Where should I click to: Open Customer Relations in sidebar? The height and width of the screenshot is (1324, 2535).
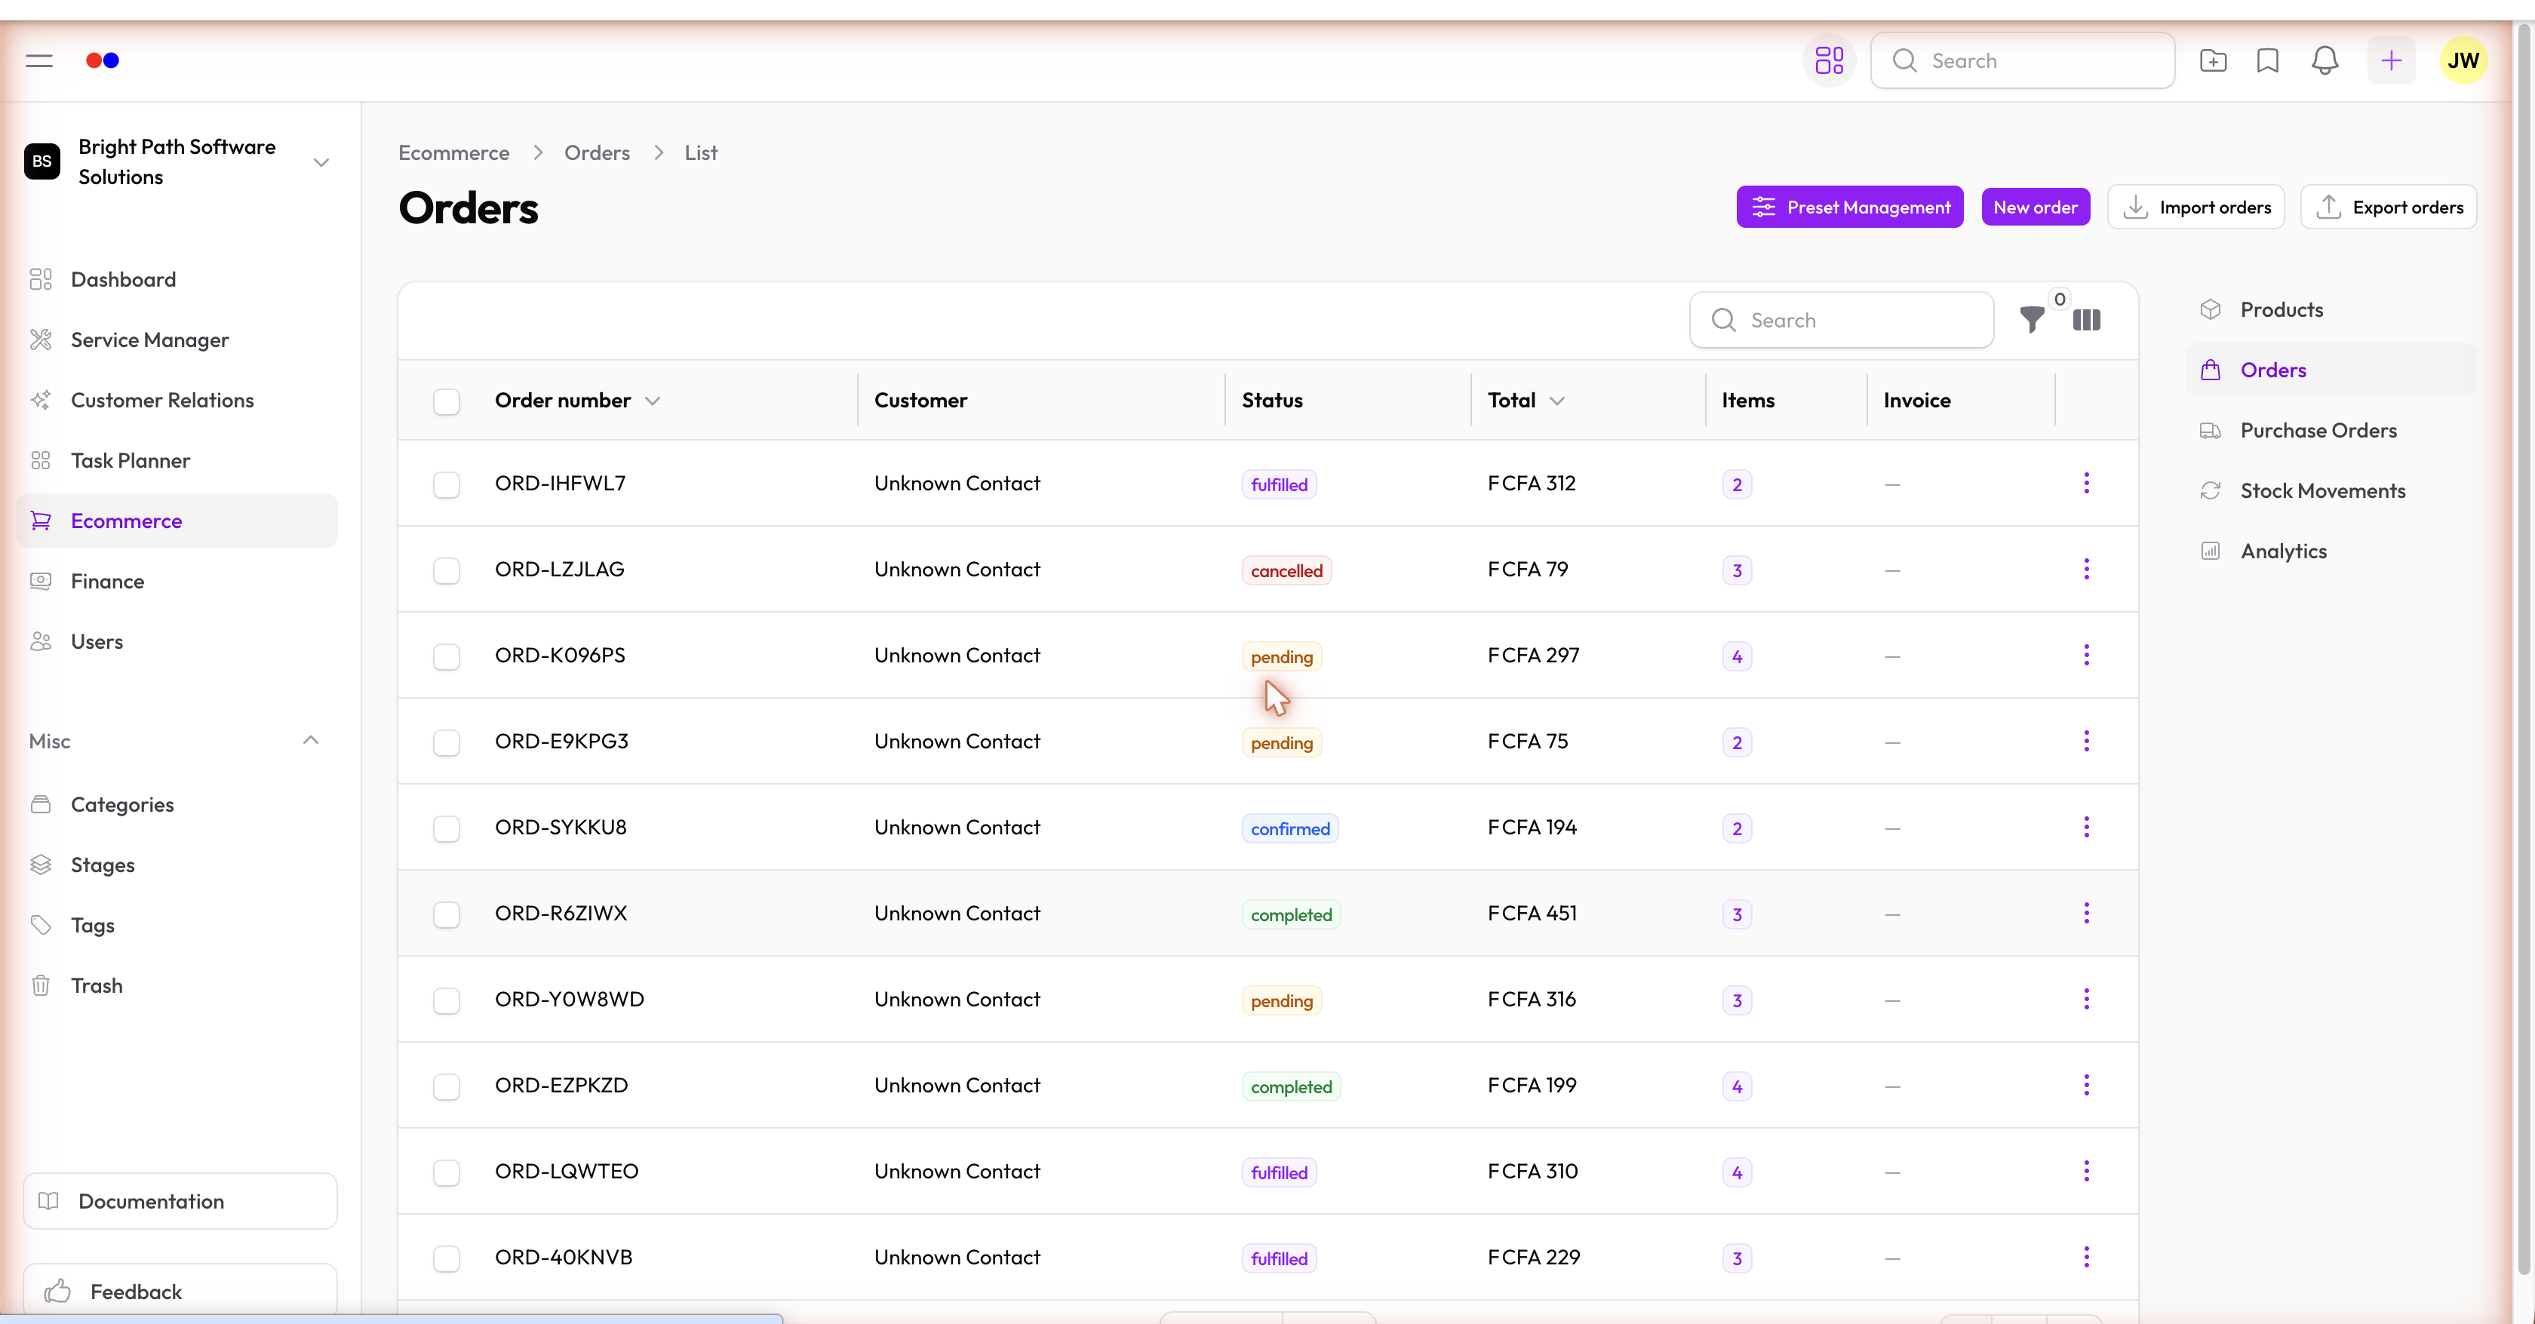(x=177, y=401)
